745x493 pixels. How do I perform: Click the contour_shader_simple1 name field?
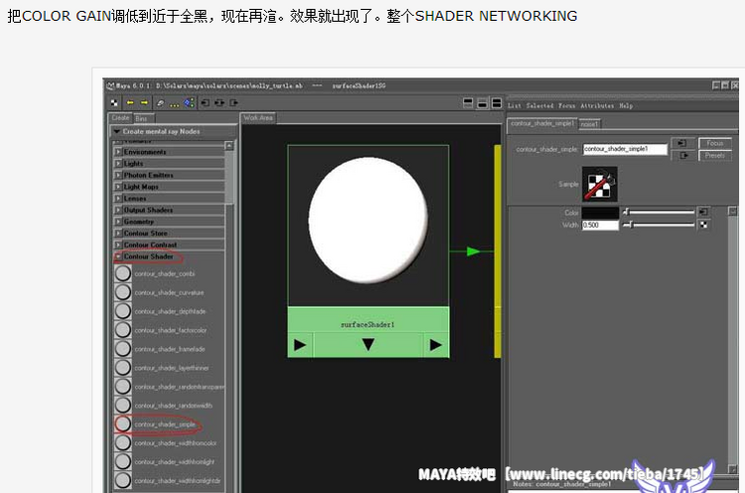[625, 149]
